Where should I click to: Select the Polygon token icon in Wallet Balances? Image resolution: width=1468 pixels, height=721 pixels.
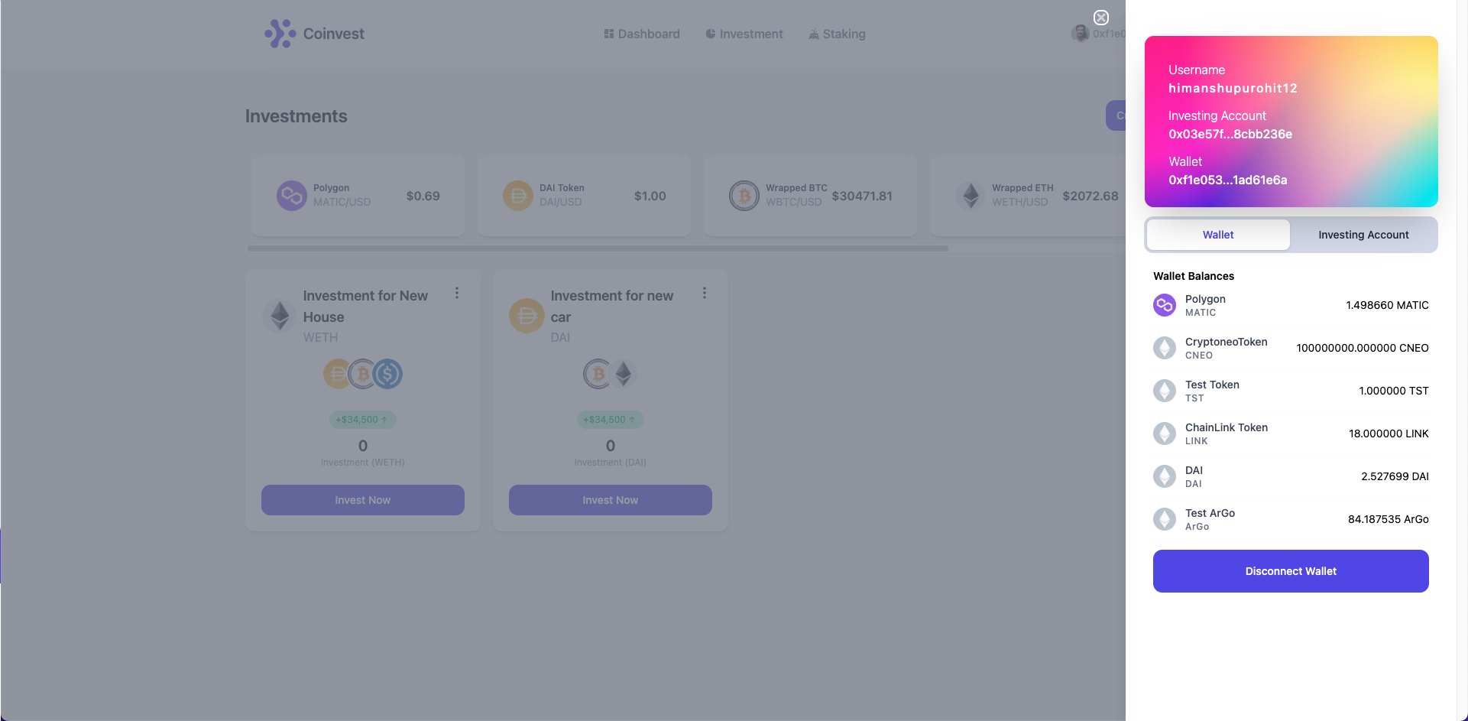tap(1165, 304)
